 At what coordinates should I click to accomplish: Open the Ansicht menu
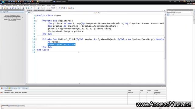[x=15, y=6]
